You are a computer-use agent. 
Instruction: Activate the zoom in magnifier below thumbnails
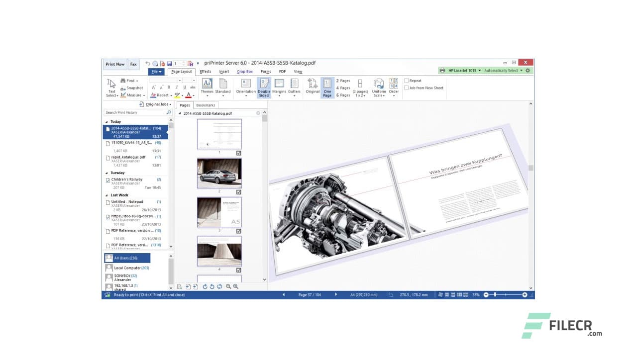pyautogui.click(x=235, y=287)
